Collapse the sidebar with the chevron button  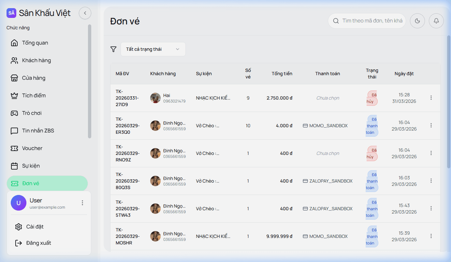pos(85,13)
